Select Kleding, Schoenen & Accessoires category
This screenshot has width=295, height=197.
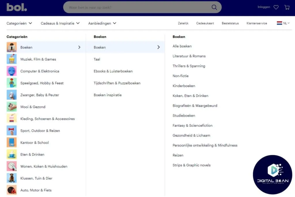(x=48, y=119)
